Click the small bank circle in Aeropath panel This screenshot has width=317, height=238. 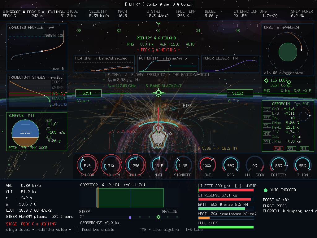click(x=303, y=117)
